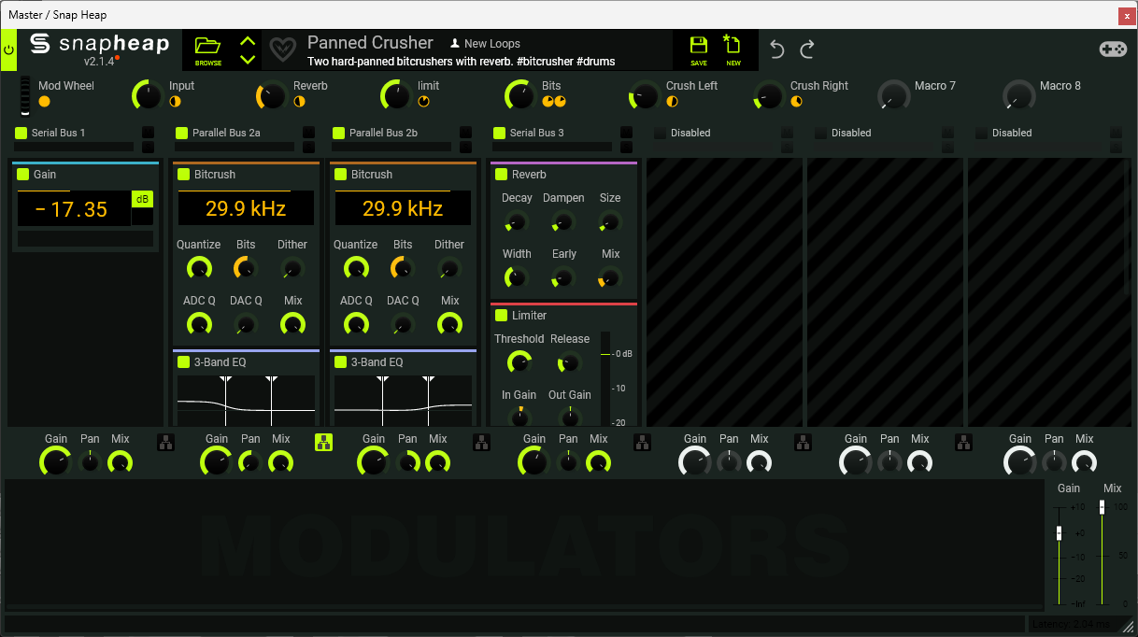This screenshot has width=1138, height=637.
Task: Click the Input macro assignment indicator
Action: pos(175,101)
